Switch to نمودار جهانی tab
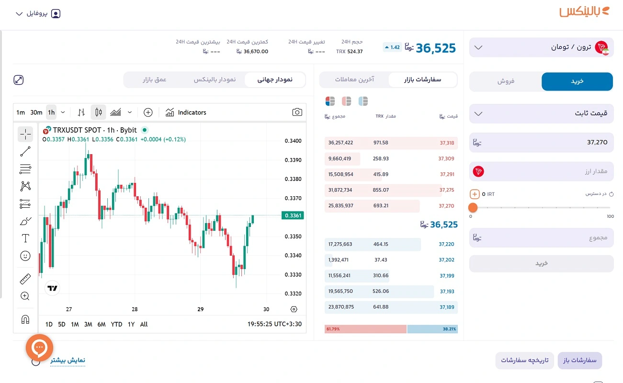Viewport: 623px width, 383px height. pos(275,79)
